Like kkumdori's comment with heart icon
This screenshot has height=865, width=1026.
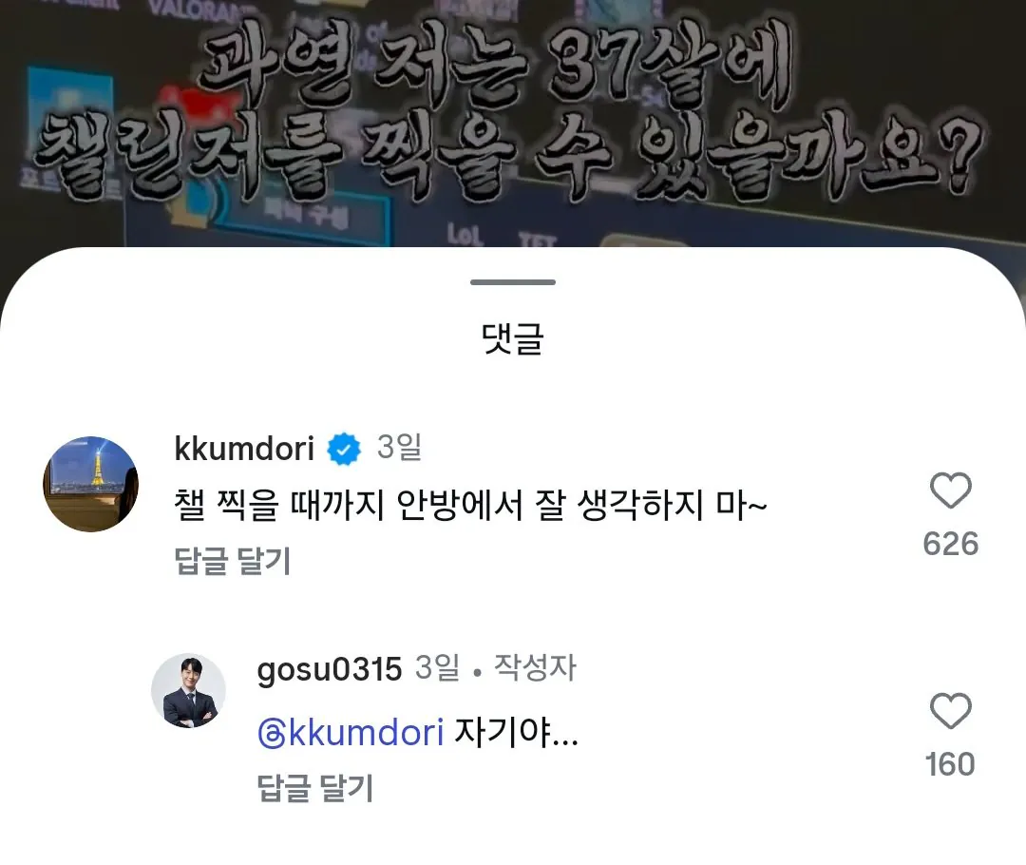[950, 490]
